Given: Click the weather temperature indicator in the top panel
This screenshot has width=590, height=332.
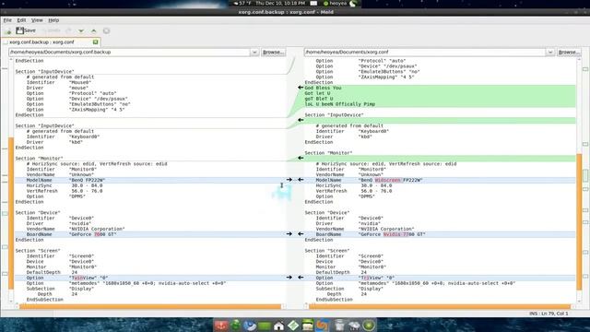Looking at the screenshot, I should pyautogui.click(x=242, y=4).
